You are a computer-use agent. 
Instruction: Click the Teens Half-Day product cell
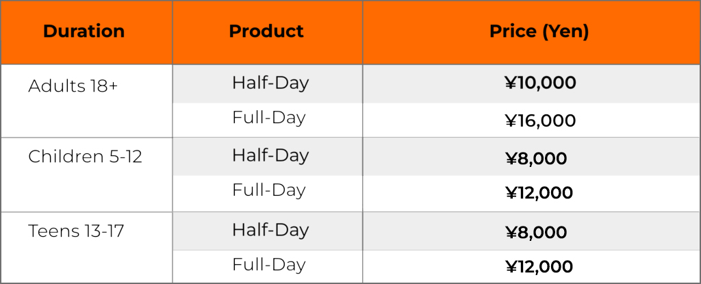(270, 230)
